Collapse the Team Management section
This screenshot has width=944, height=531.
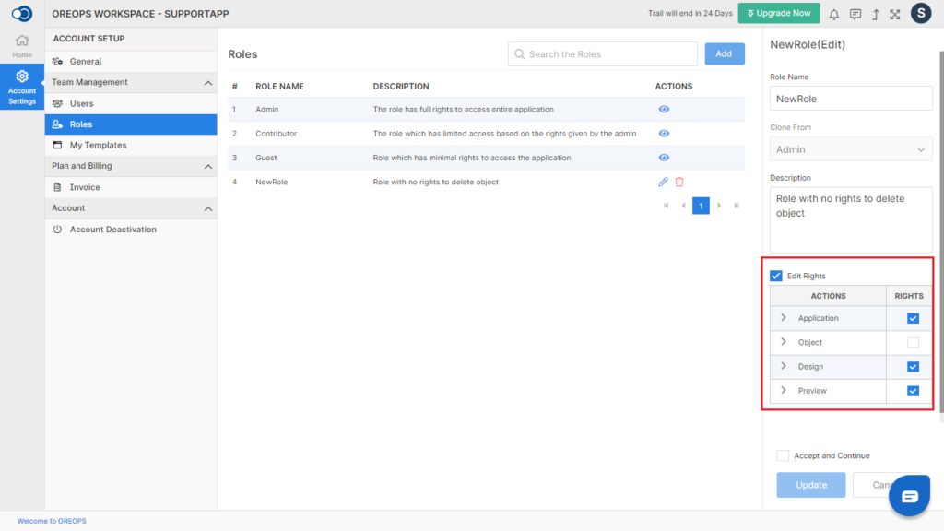tap(208, 82)
